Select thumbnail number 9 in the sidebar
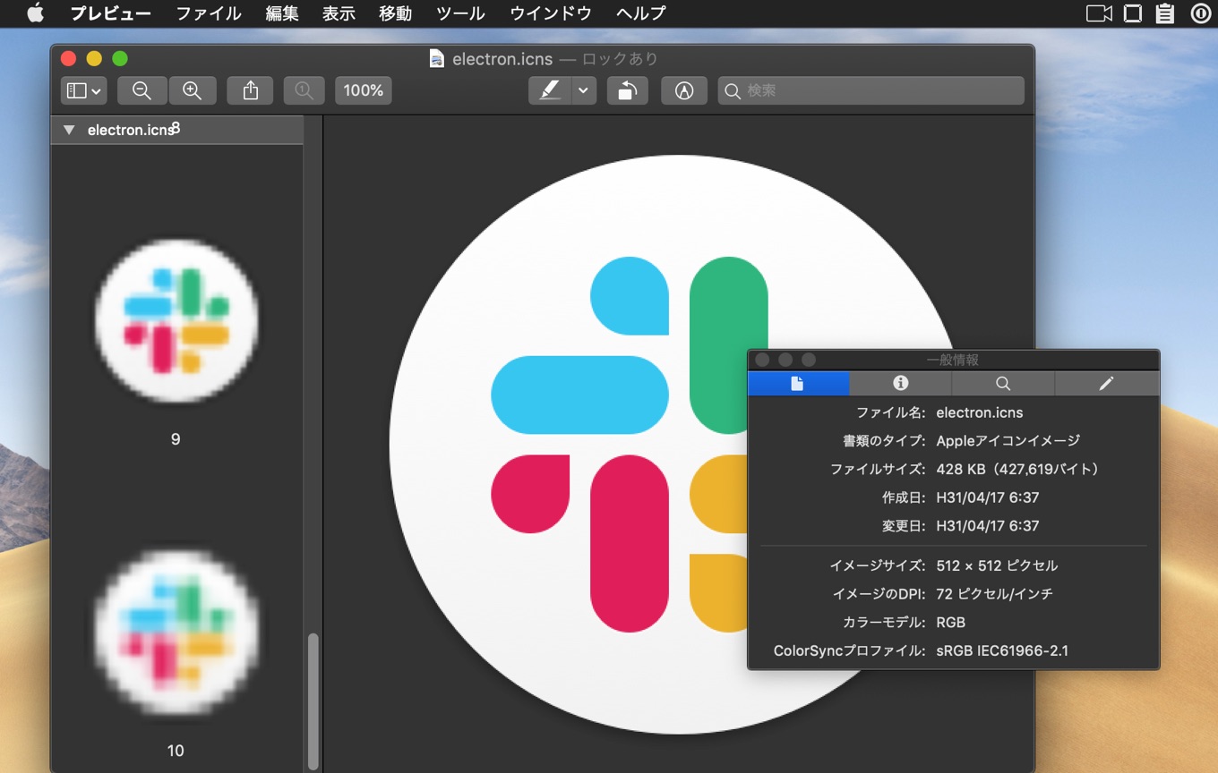This screenshot has width=1218, height=773. pyautogui.click(x=176, y=319)
